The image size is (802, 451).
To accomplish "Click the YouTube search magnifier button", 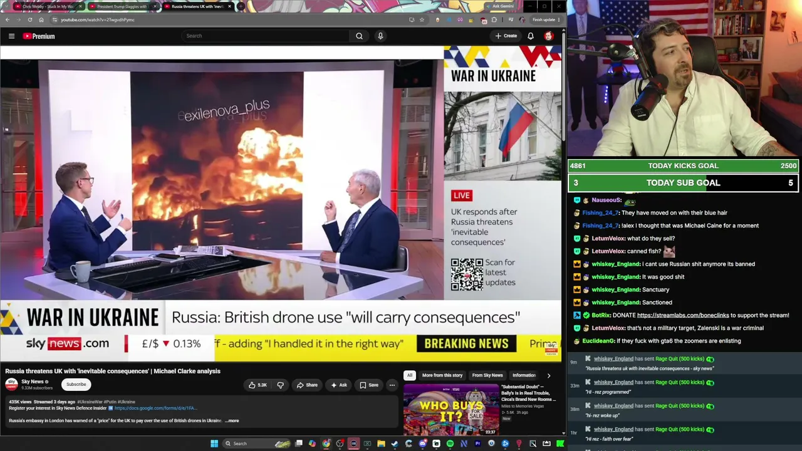I will pos(359,36).
